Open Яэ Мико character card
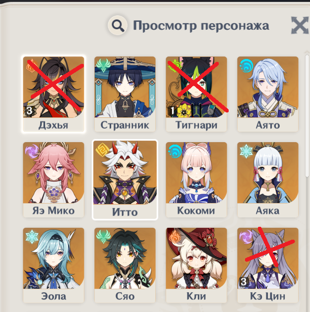 pos(54,179)
